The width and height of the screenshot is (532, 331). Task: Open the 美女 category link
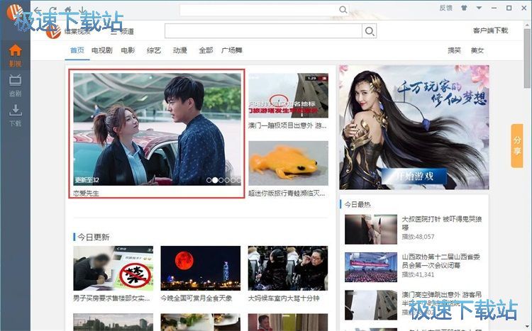click(477, 50)
